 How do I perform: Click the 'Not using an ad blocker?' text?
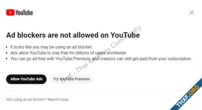click(26, 99)
